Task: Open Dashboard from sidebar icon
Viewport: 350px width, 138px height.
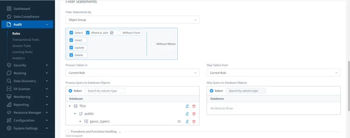Action: pyautogui.click(x=9, y=9)
